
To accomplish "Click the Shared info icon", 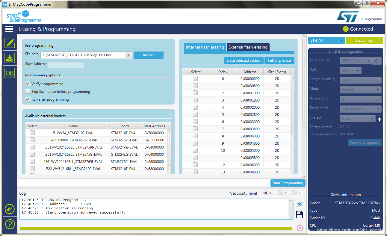I will (380, 119).
